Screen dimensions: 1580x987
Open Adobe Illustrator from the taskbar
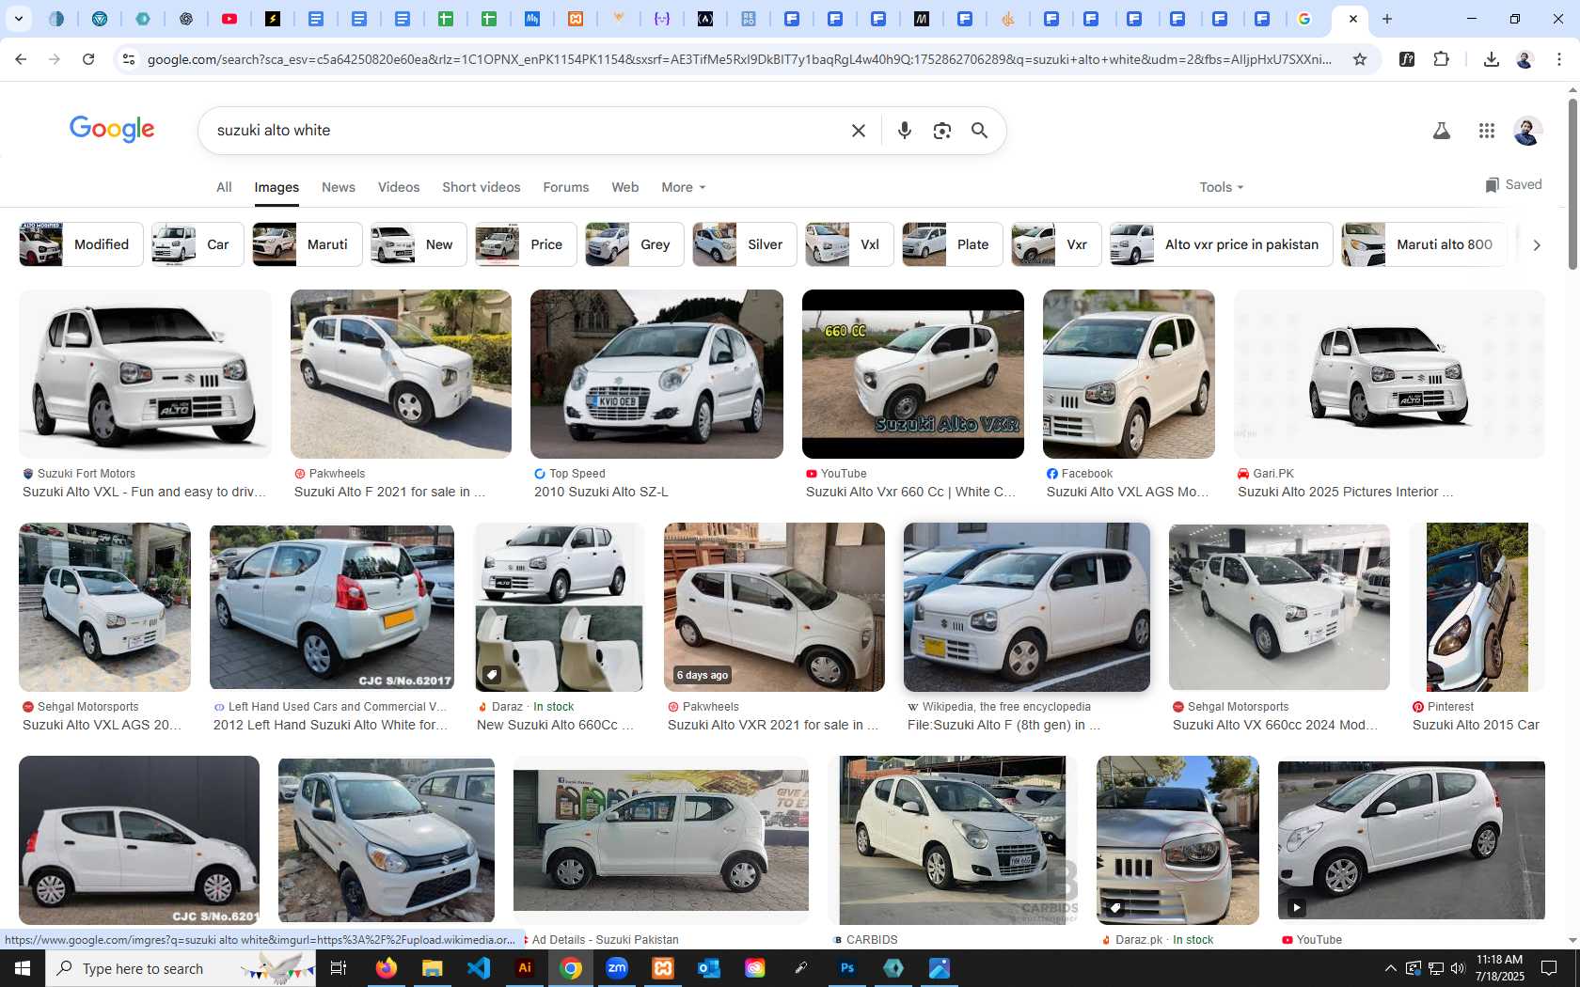coord(525,968)
